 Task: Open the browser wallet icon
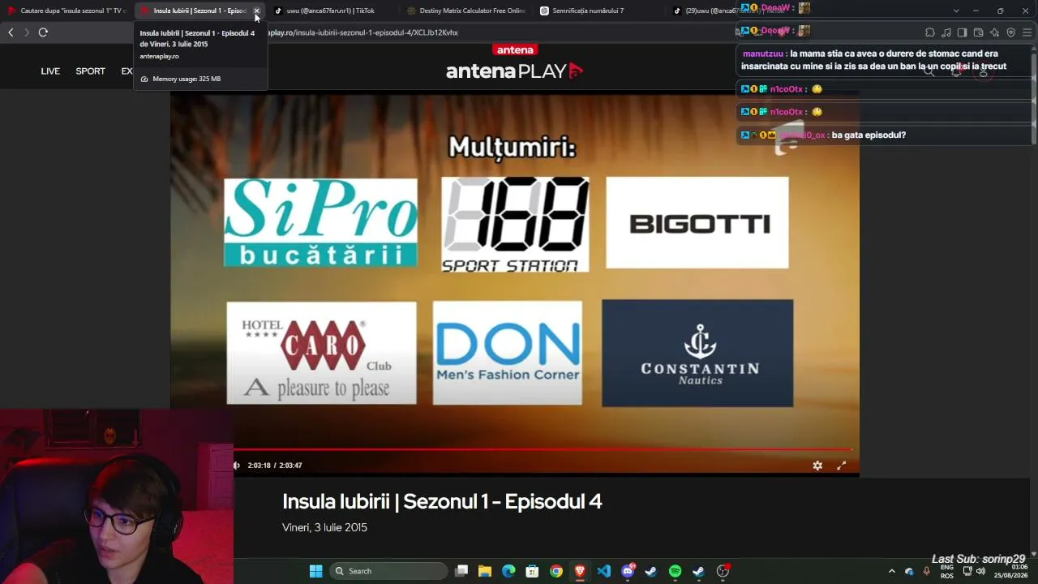pos(978,32)
